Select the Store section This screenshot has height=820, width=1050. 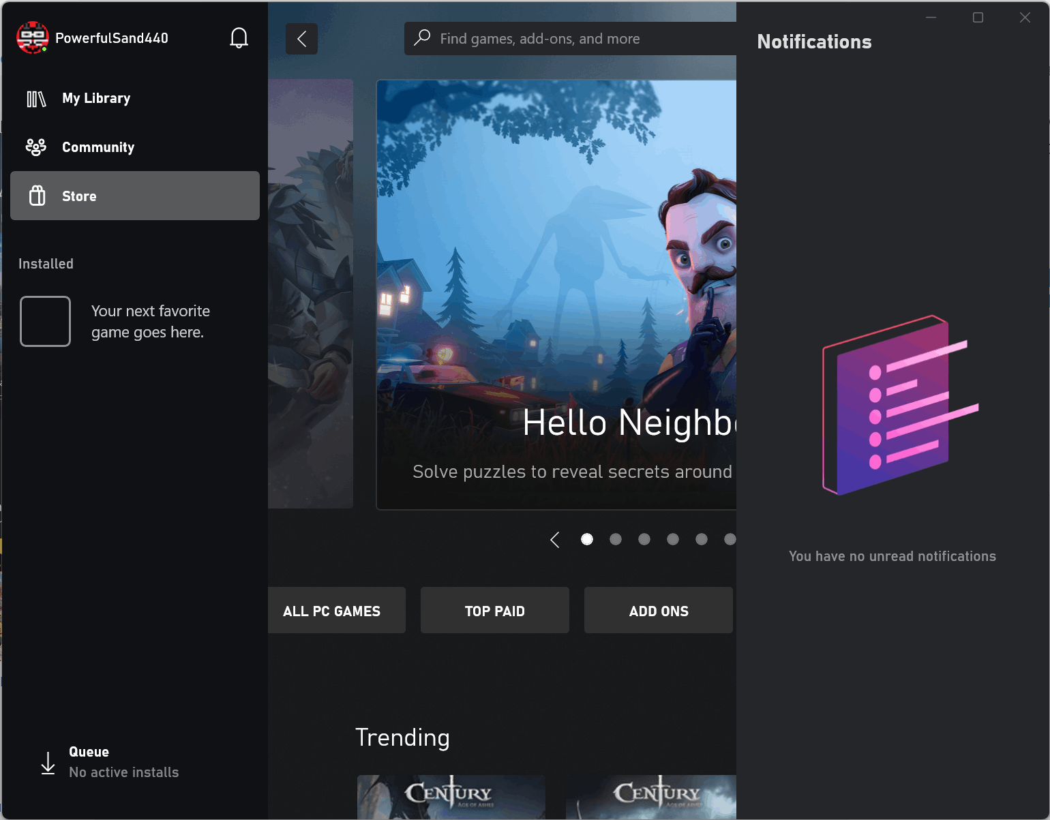coord(135,196)
